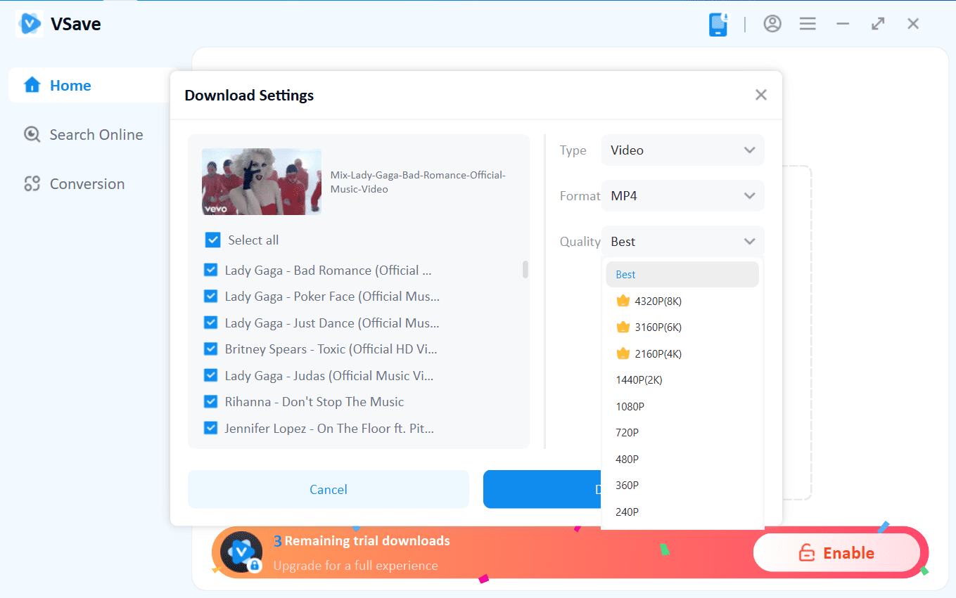
Task: Click 'Upgrade for a full experience' text
Action: tap(356, 566)
